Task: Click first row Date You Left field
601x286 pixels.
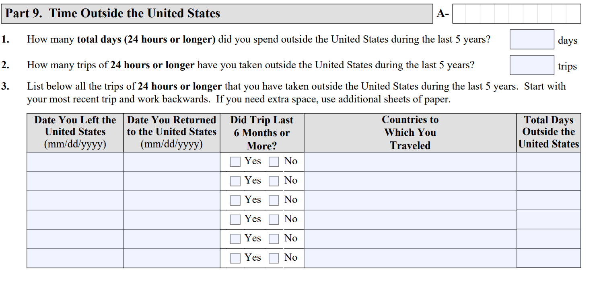Action: tap(75, 162)
